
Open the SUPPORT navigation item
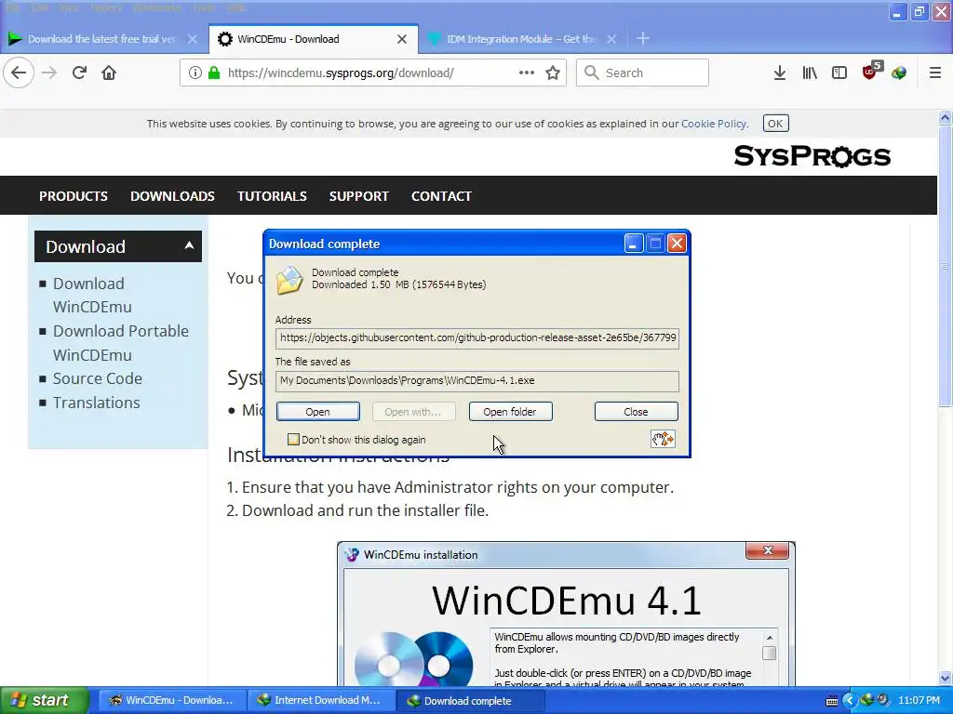click(x=358, y=196)
